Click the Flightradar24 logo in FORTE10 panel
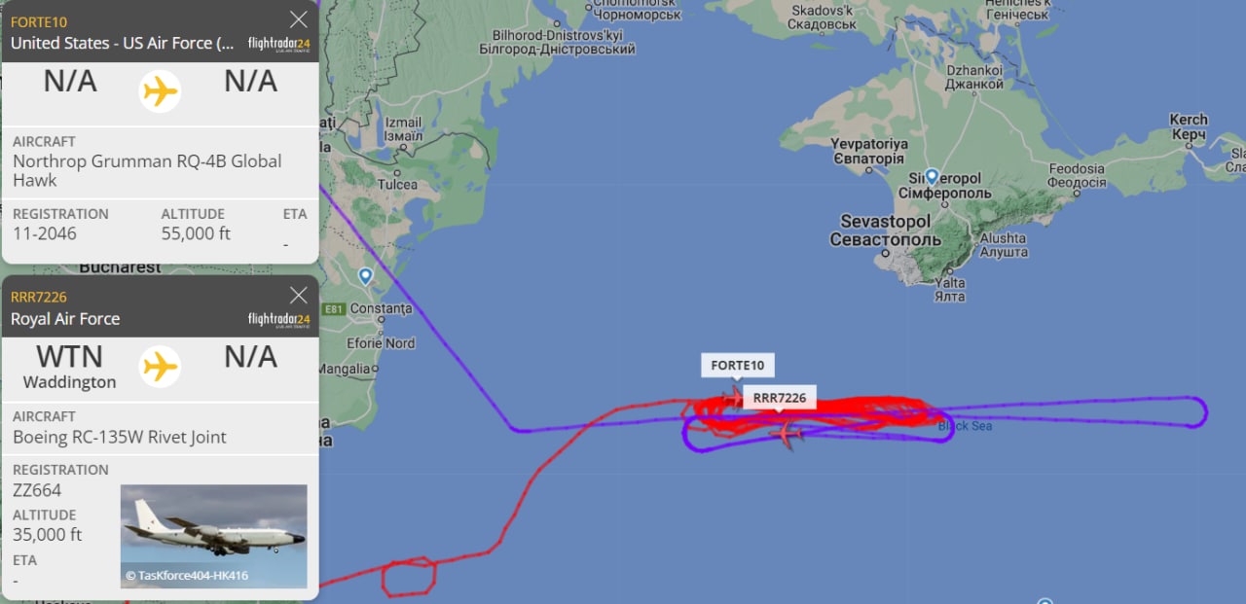This screenshot has width=1246, height=604. [278, 44]
